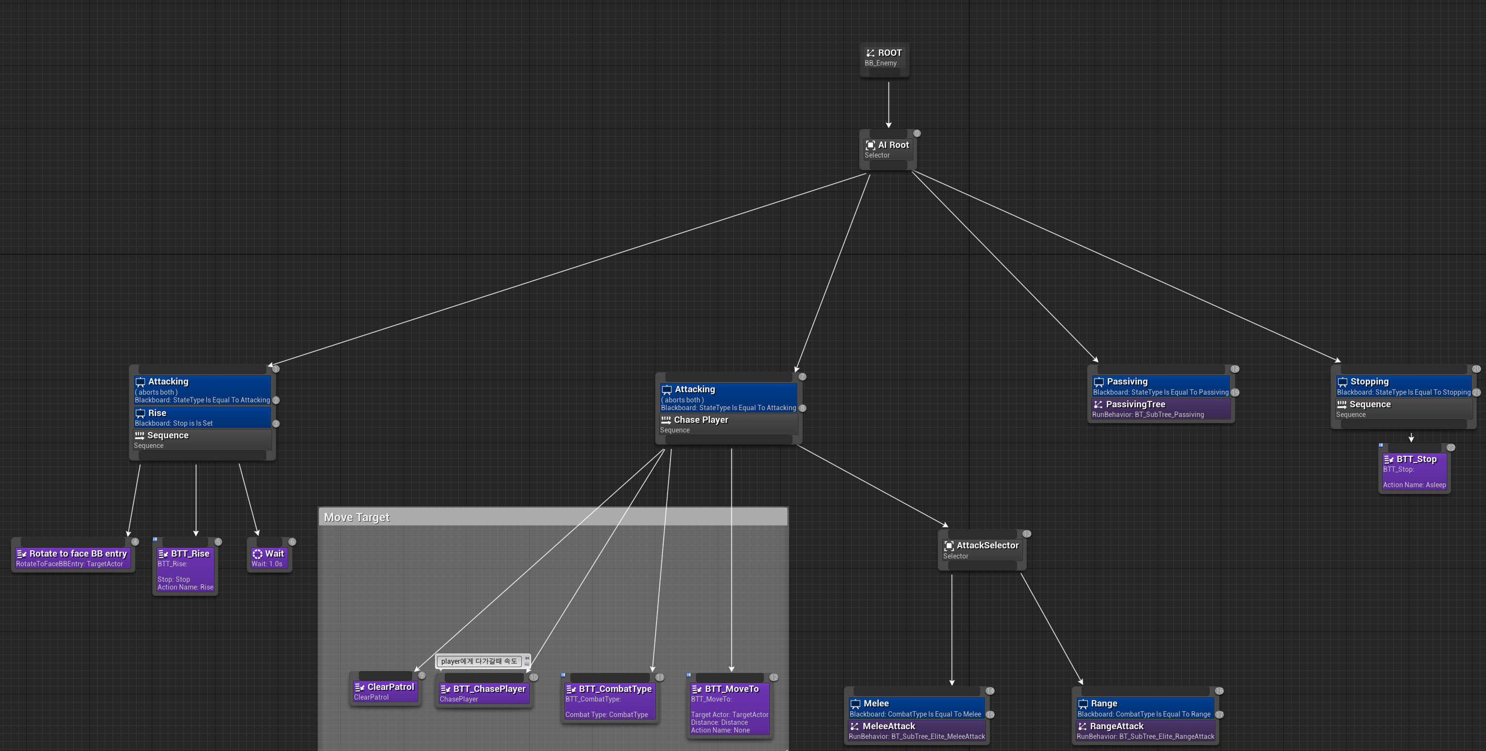1486x751 pixels.
Task: Select the BTT_MoveTo task node
Action: [x=730, y=709]
